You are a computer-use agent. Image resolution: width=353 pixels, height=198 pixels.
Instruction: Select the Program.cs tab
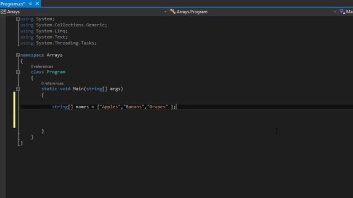(12, 4)
